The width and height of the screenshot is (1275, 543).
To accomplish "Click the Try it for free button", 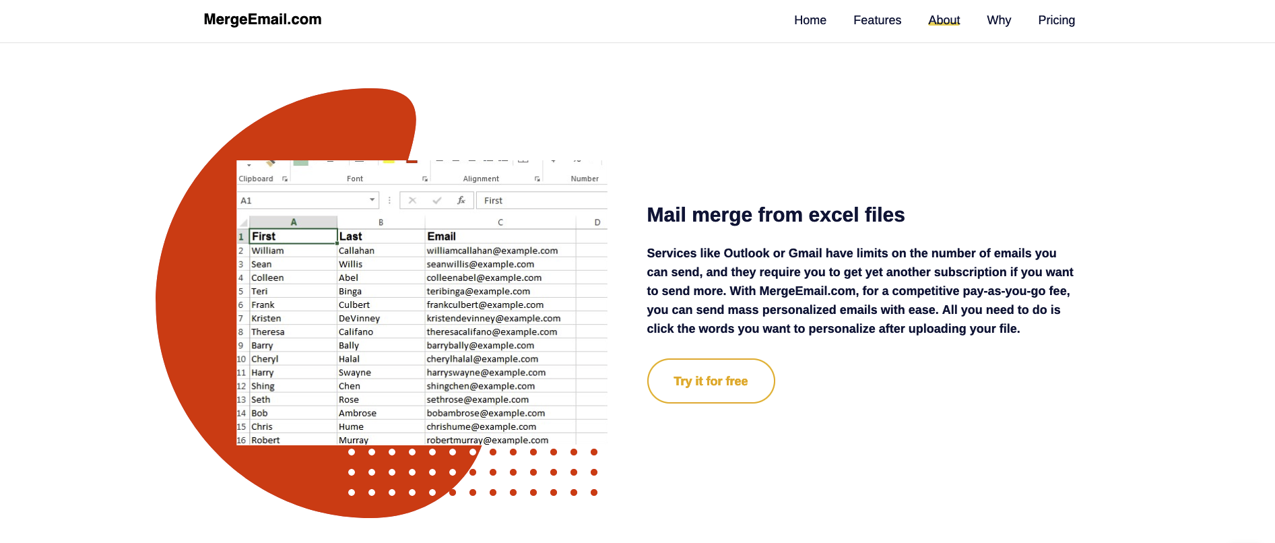I will tap(711, 381).
